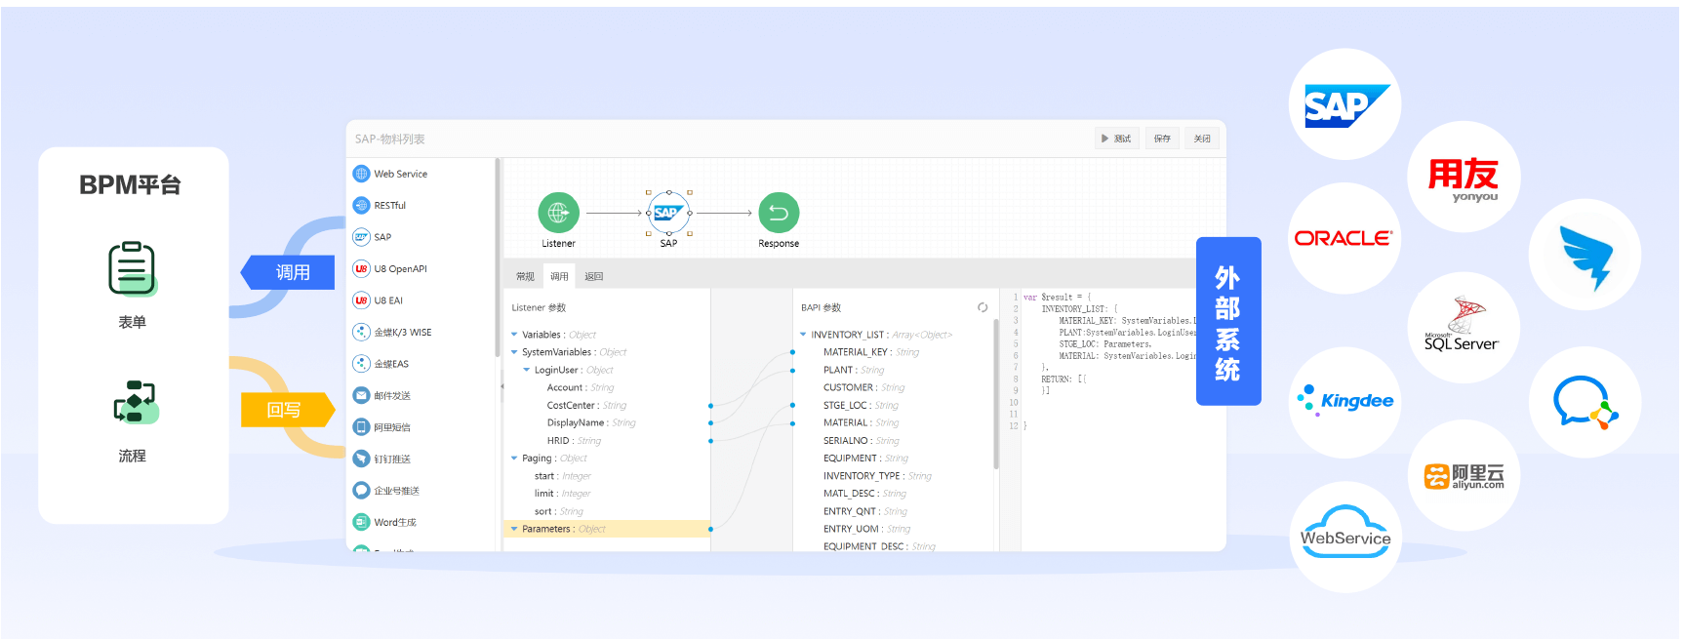Click the blue 外部系统 banner
Viewport: 1685px width, 639px height.
coord(1228,321)
